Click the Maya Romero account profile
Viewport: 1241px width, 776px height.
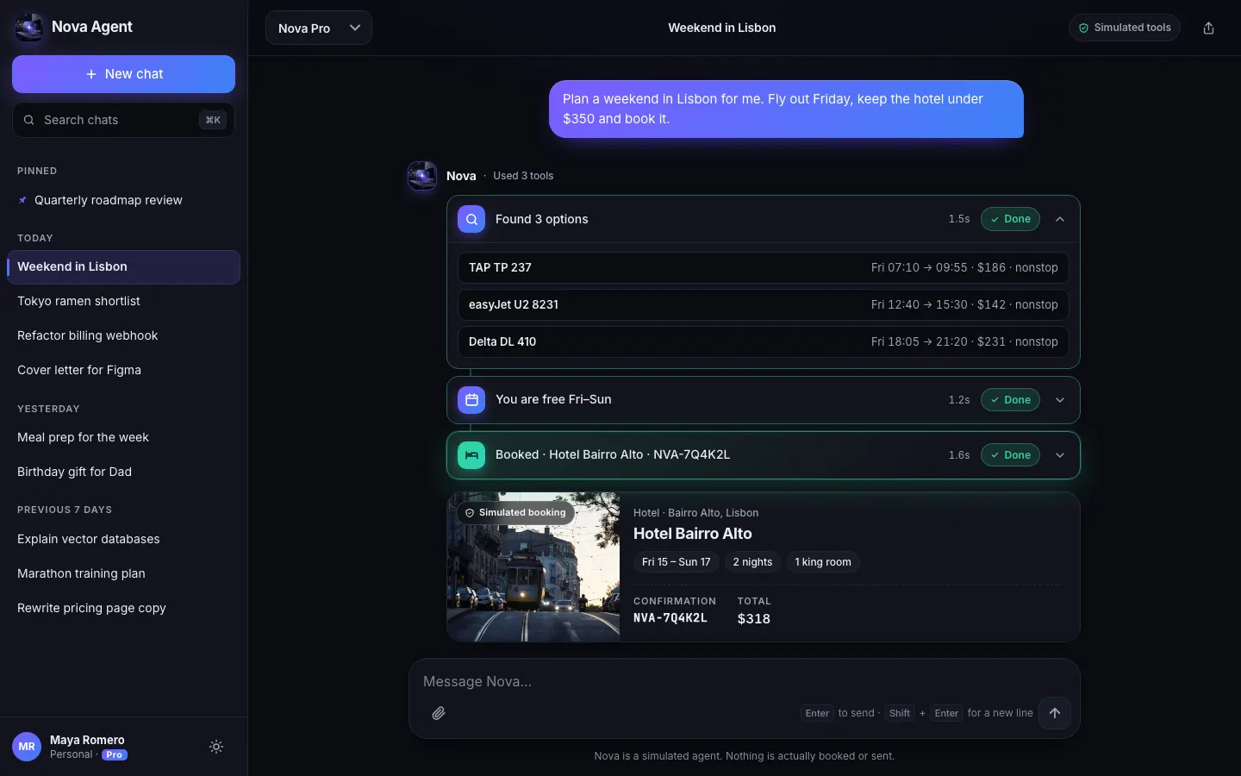(87, 747)
